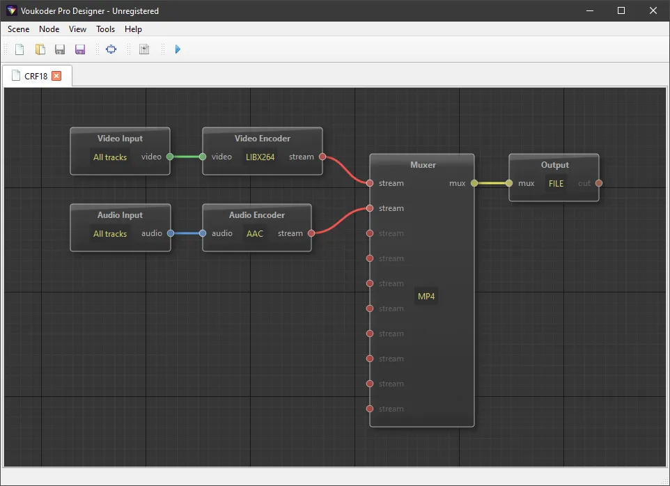Click the FILE label in the Output node
Image resolution: width=670 pixels, height=486 pixels.
[x=556, y=184]
